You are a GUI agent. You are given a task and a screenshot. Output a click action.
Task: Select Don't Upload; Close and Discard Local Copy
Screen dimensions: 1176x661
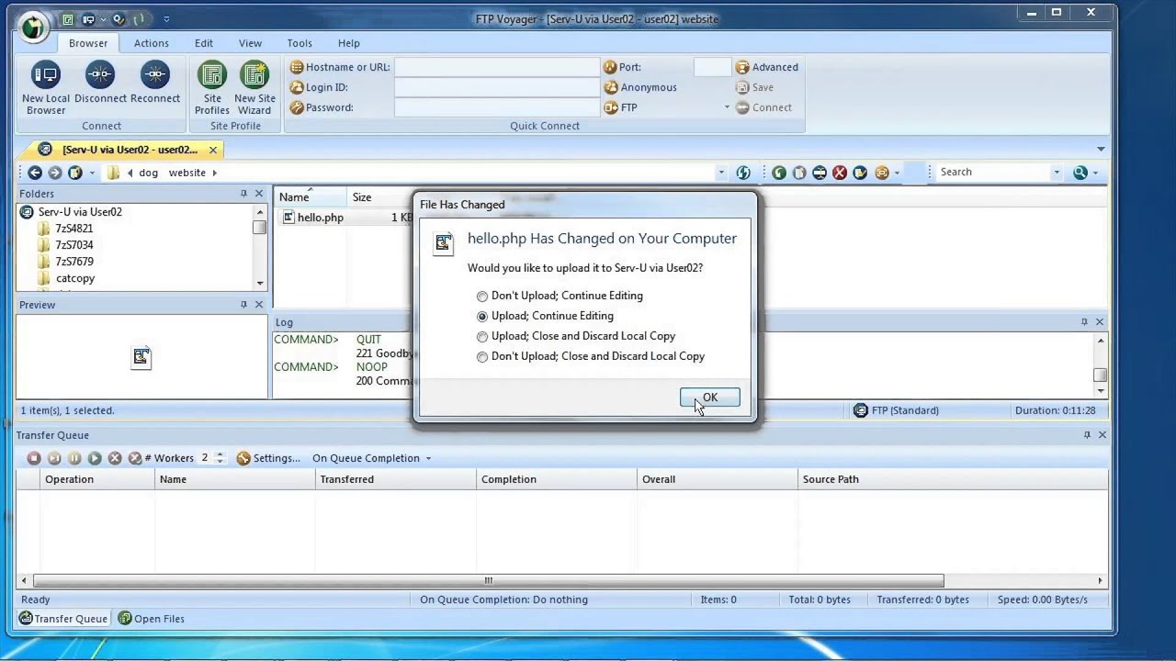(482, 356)
